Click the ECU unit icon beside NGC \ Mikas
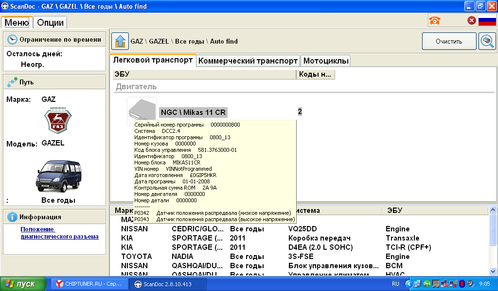Screen dimensions: 498x291 click(x=142, y=109)
